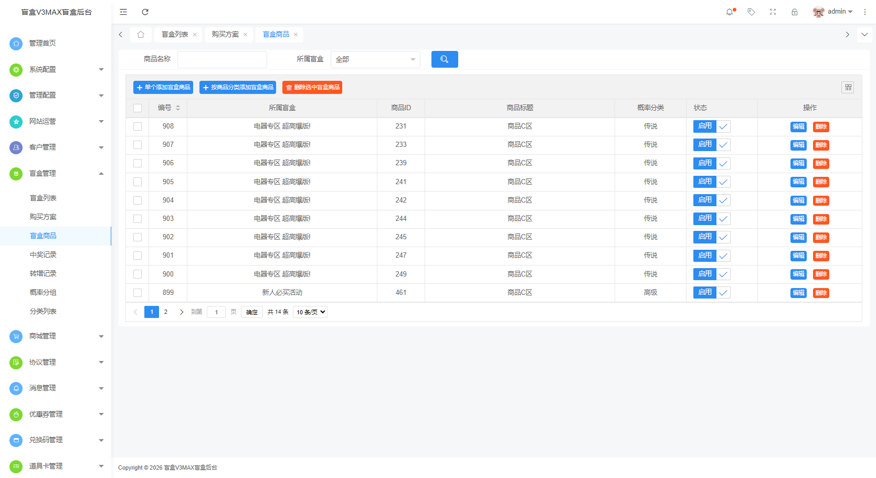Image resolution: width=876 pixels, height=478 pixels.
Task: Click the next page arrow
Action: 182,312
